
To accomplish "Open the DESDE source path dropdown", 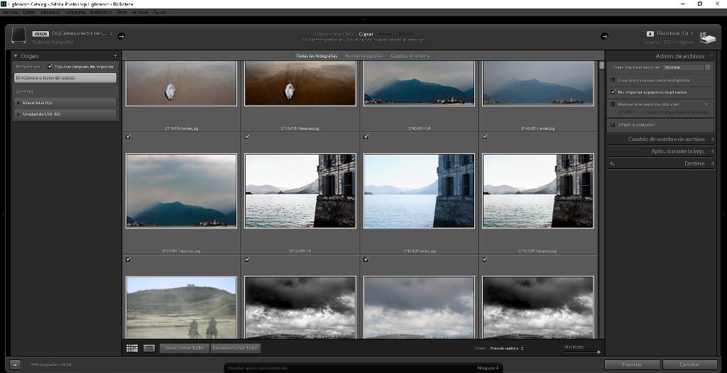I will [x=81, y=33].
